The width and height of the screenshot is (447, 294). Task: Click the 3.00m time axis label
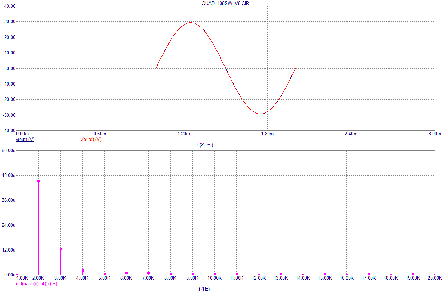point(435,134)
